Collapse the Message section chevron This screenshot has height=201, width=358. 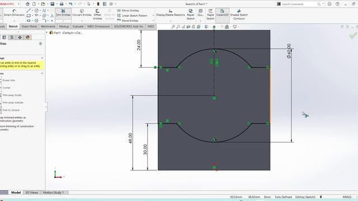point(43,58)
